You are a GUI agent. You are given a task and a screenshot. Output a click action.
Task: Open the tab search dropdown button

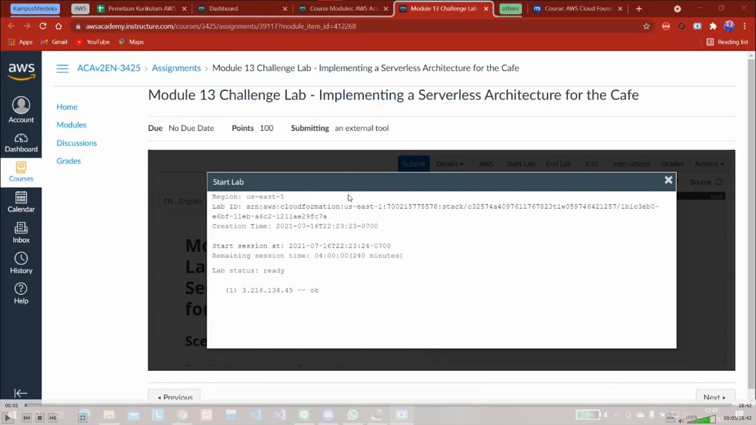(677, 9)
